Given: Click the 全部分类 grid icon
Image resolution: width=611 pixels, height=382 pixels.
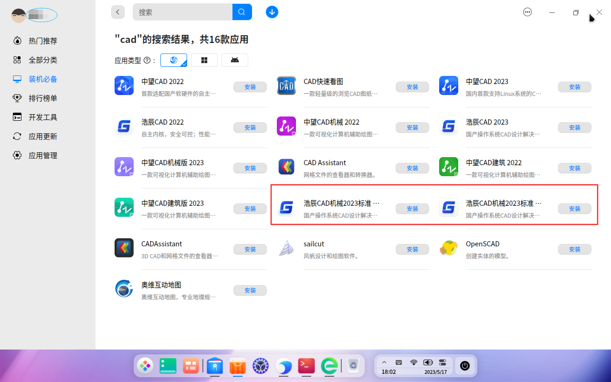Looking at the screenshot, I should 17,60.
